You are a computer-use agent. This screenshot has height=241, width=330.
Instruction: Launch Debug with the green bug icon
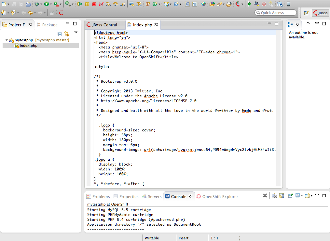click(37, 4)
